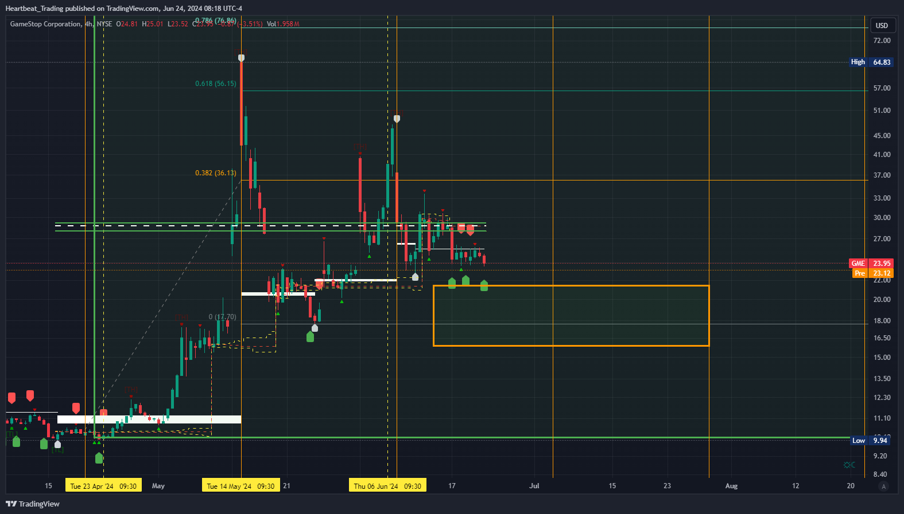This screenshot has width=904, height=514.
Task: Click the gray marker atop the May 14 peak candle
Action: (x=241, y=58)
